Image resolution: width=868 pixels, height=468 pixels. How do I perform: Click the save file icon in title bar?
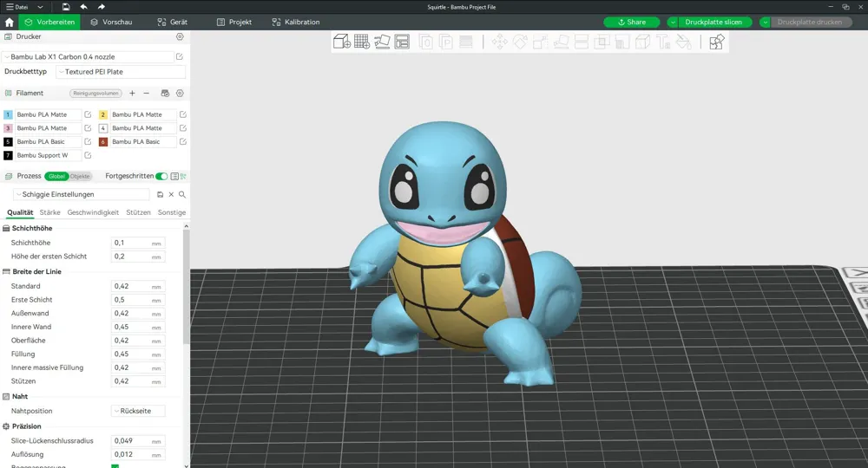[x=66, y=7]
